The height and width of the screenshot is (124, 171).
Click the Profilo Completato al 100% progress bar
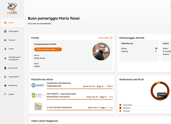click(48, 49)
